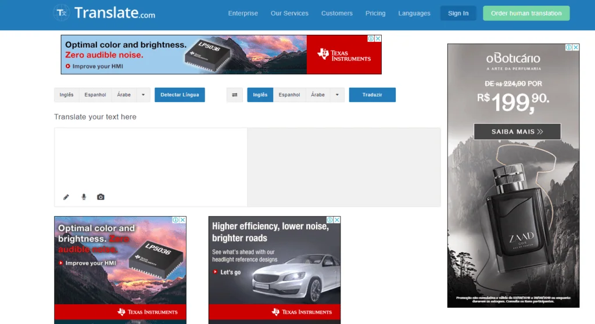Open the Pricing page
Image resolution: width=595 pixels, height=324 pixels.
tap(375, 13)
